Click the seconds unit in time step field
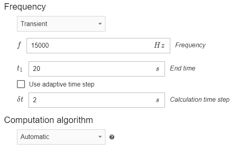The width and height of the screenshot is (235, 147). (x=157, y=100)
